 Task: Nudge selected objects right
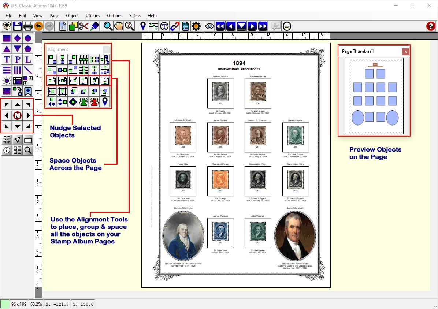coord(28,115)
